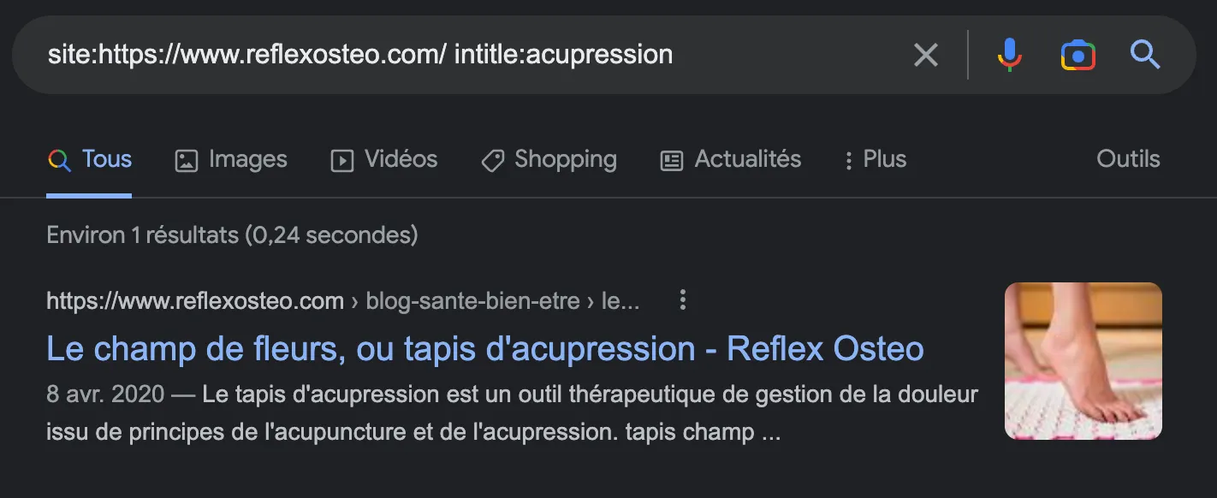Click the newspaper icon of Actualités
Viewport: 1217px width, 498px height.
click(x=672, y=160)
